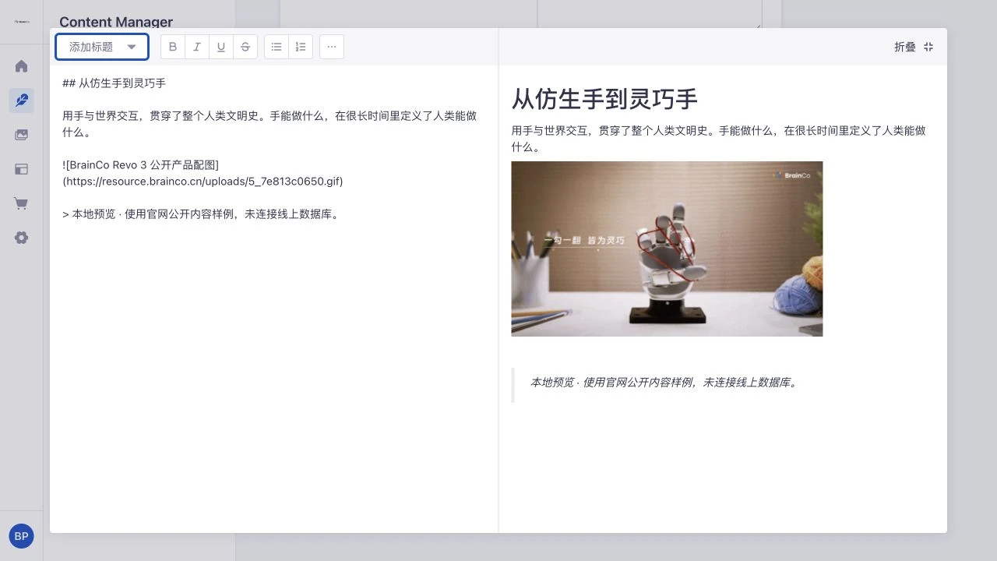997x561 pixels.
Task: Toggle bold formatting in editor toolbar
Action: [173, 47]
